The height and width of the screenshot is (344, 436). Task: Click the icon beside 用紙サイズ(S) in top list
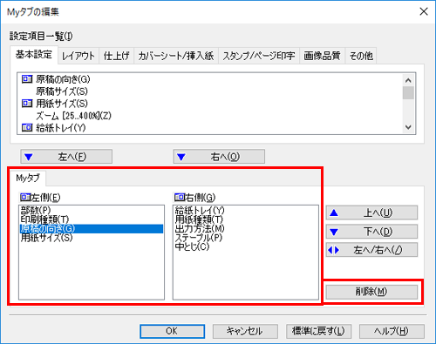click(27, 103)
